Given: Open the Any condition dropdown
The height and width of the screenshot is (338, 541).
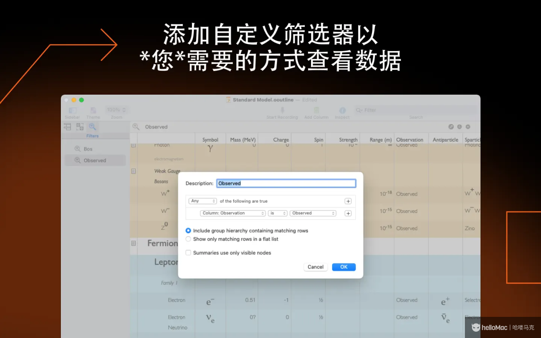Looking at the screenshot, I should tap(202, 201).
